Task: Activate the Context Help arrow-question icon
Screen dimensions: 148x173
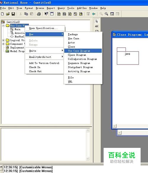Action: click(46, 14)
